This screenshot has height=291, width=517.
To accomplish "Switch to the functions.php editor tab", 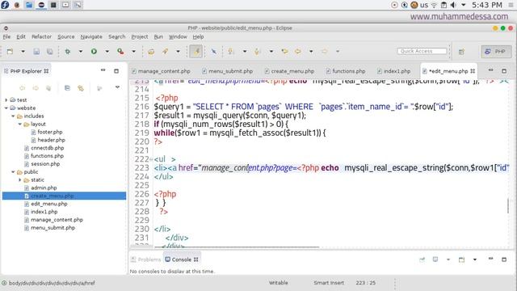I will 346,71.
